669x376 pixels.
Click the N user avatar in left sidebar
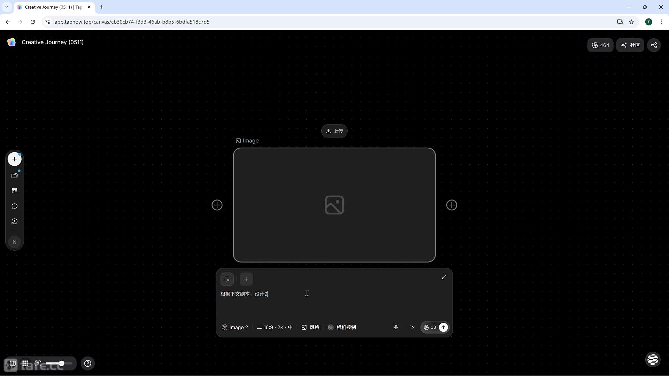(x=14, y=242)
